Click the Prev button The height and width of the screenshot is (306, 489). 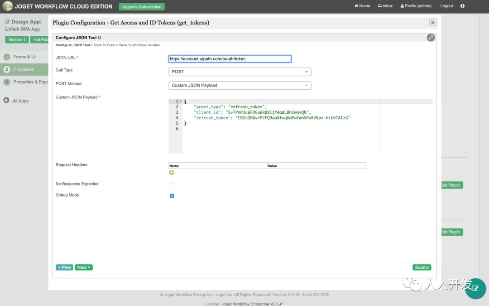click(64, 267)
